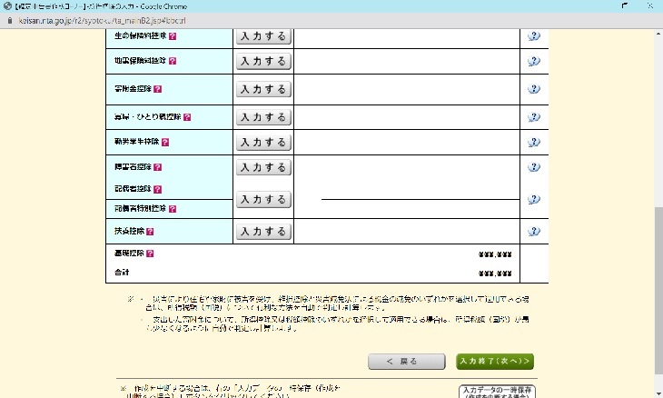Click pink help icon next to 寄附金控除
Image resolution: width=663 pixels, height=398 pixels.
pos(158,89)
